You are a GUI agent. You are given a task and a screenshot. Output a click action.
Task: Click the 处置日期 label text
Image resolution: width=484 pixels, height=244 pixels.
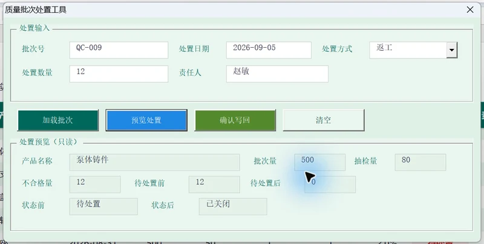(194, 49)
